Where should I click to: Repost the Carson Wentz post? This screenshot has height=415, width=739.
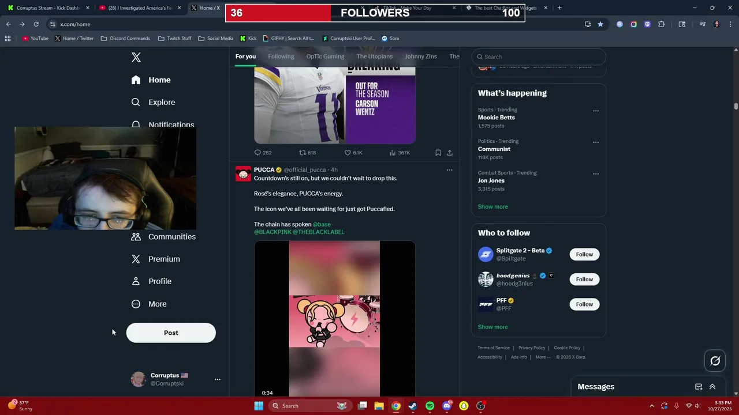307,153
